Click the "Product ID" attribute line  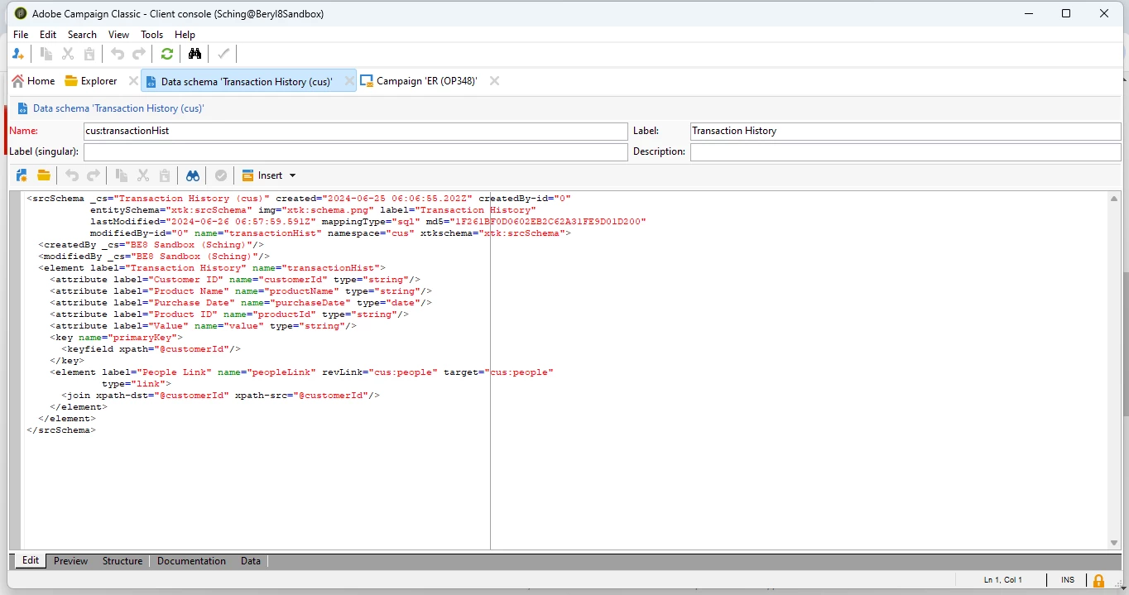[229, 314]
